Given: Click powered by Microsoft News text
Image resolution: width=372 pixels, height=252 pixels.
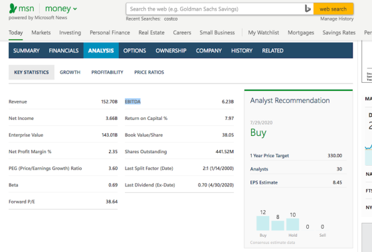Looking at the screenshot, I should 38,18.
